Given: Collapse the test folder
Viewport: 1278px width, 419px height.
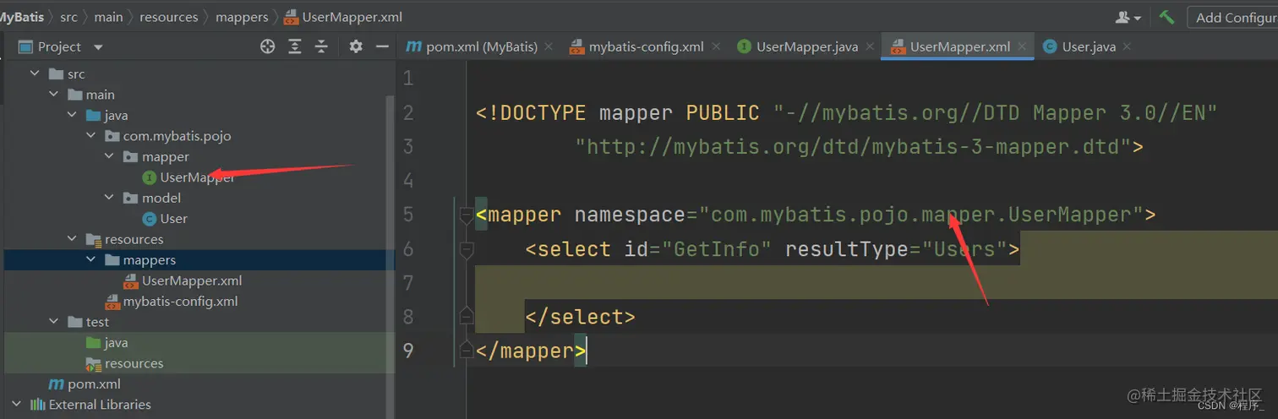Looking at the screenshot, I should (53, 322).
